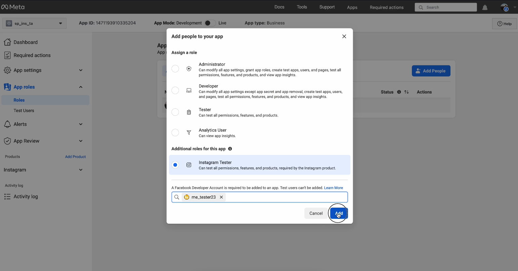Click the Meta logo
The height and width of the screenshot is (271, 518).
click(x=13, y=7)
